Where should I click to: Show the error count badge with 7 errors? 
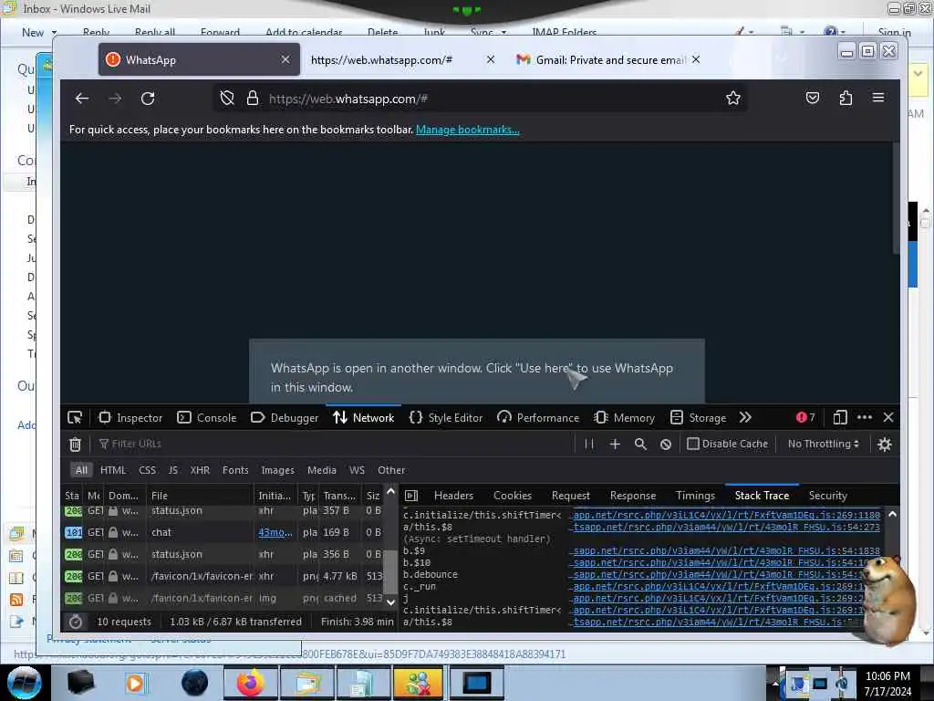(805, 418)
